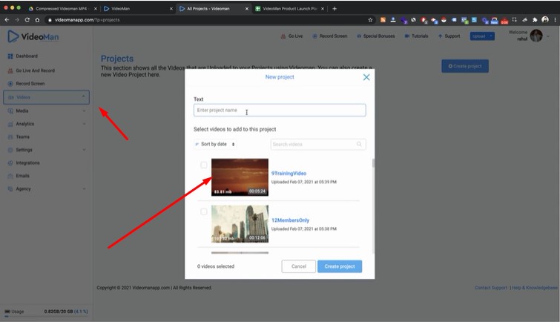Click the Emails sidebar icon
Viewport: 560px width, 322px height.
pos(10,176)
